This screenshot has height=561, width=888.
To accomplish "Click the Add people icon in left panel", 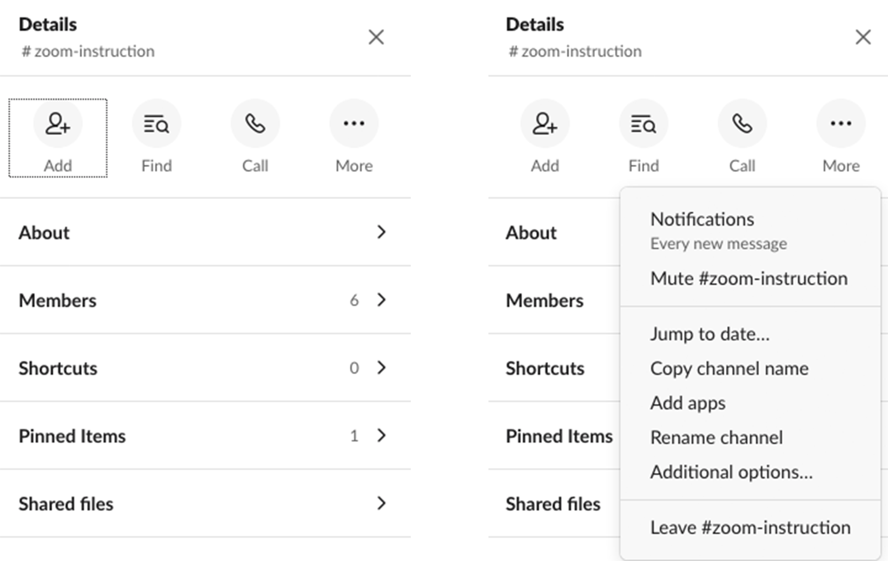I will pos(58,123).
